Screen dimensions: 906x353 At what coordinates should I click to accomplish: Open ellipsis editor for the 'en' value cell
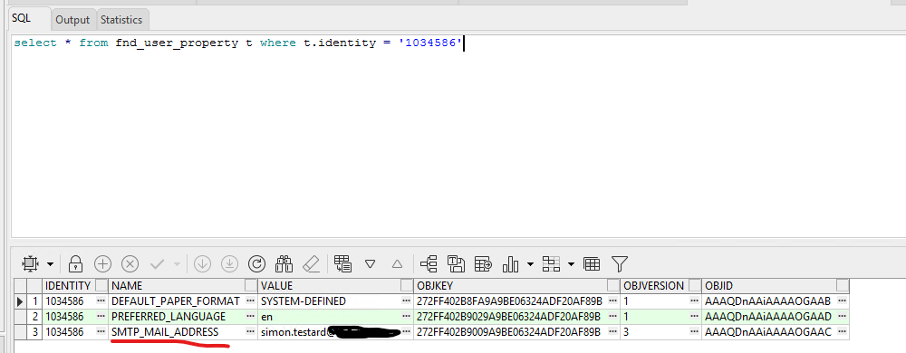[x=407, y=316]
